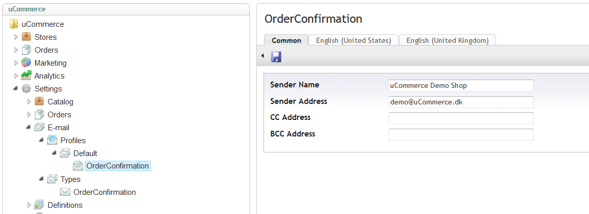Click the Definitions node icon

coord(39,205)
